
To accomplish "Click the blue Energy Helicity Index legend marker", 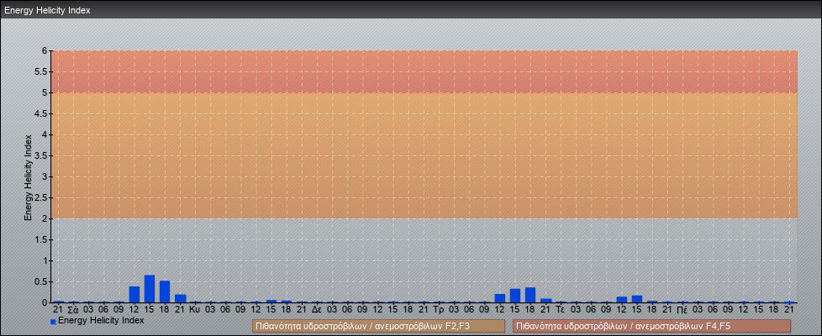I will (x=53, y=322).
